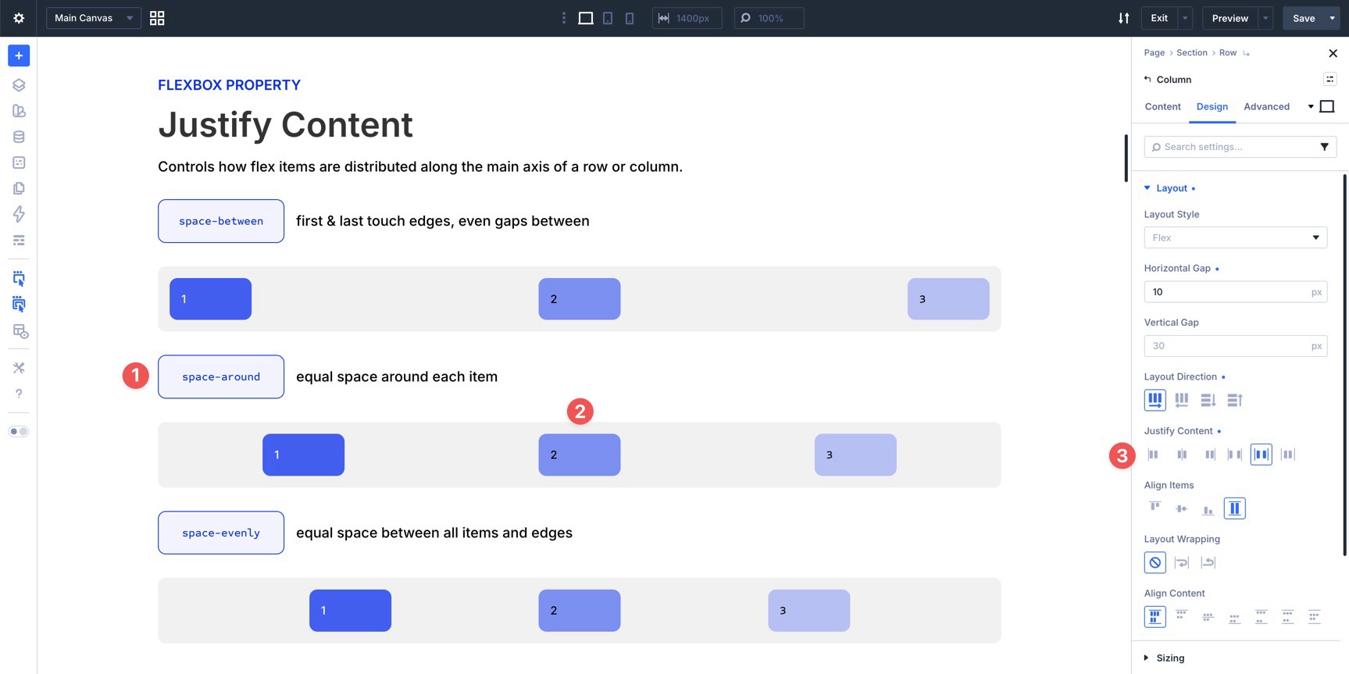Go to Page in the breadcrumb

[x=1154, y=53]
